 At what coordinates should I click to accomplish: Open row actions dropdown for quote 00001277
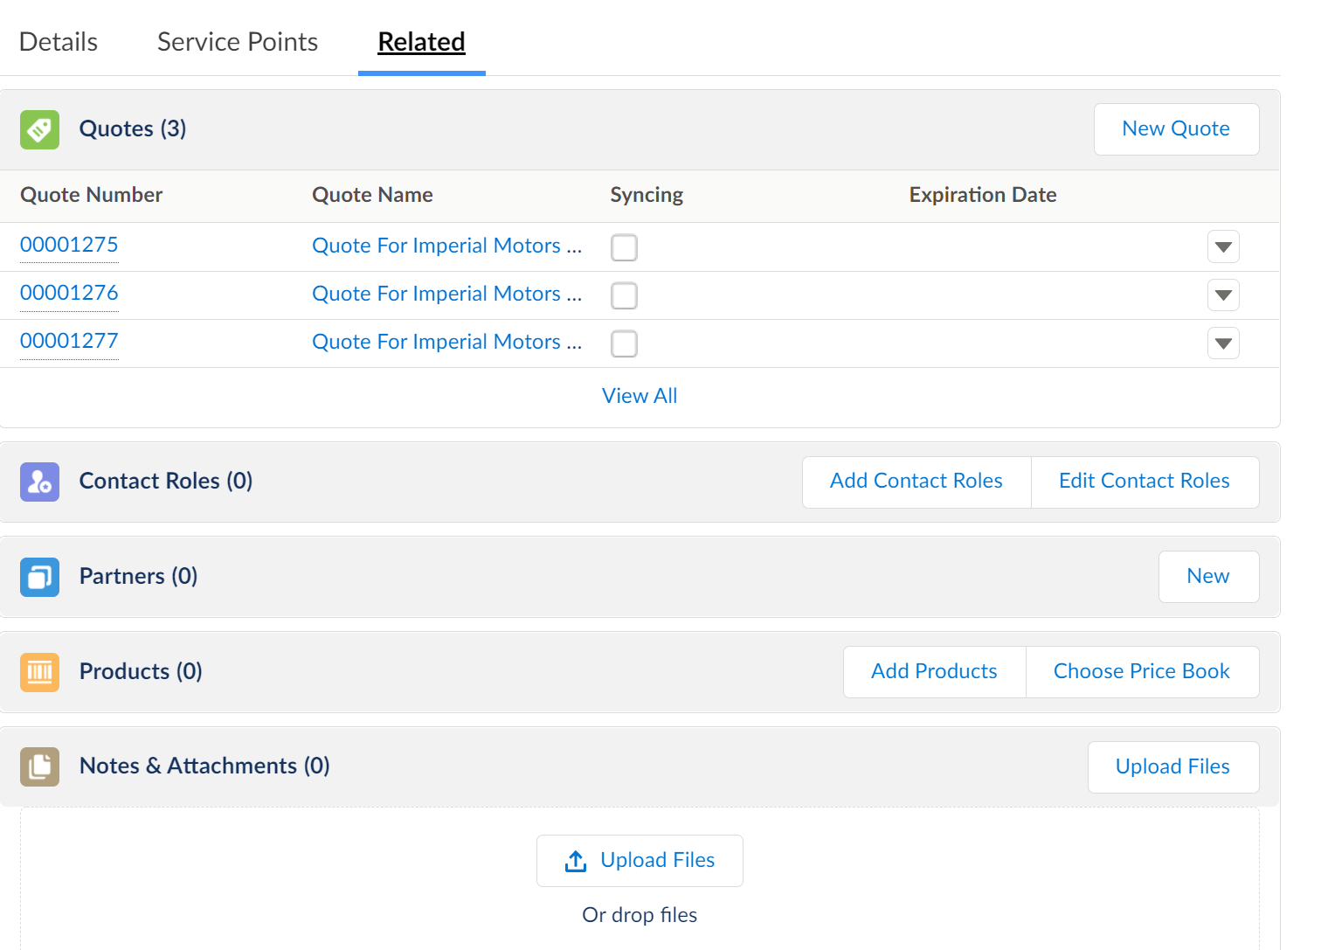pyautogui.click(x=1223, y=343)
